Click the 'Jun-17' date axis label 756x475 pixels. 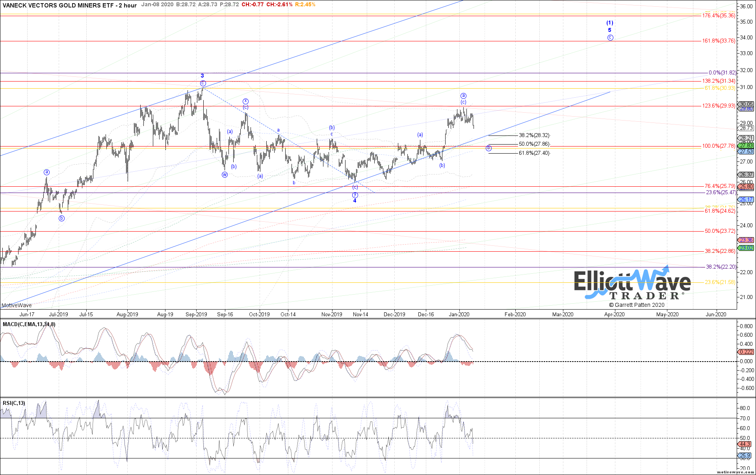(x=27, y=314)
